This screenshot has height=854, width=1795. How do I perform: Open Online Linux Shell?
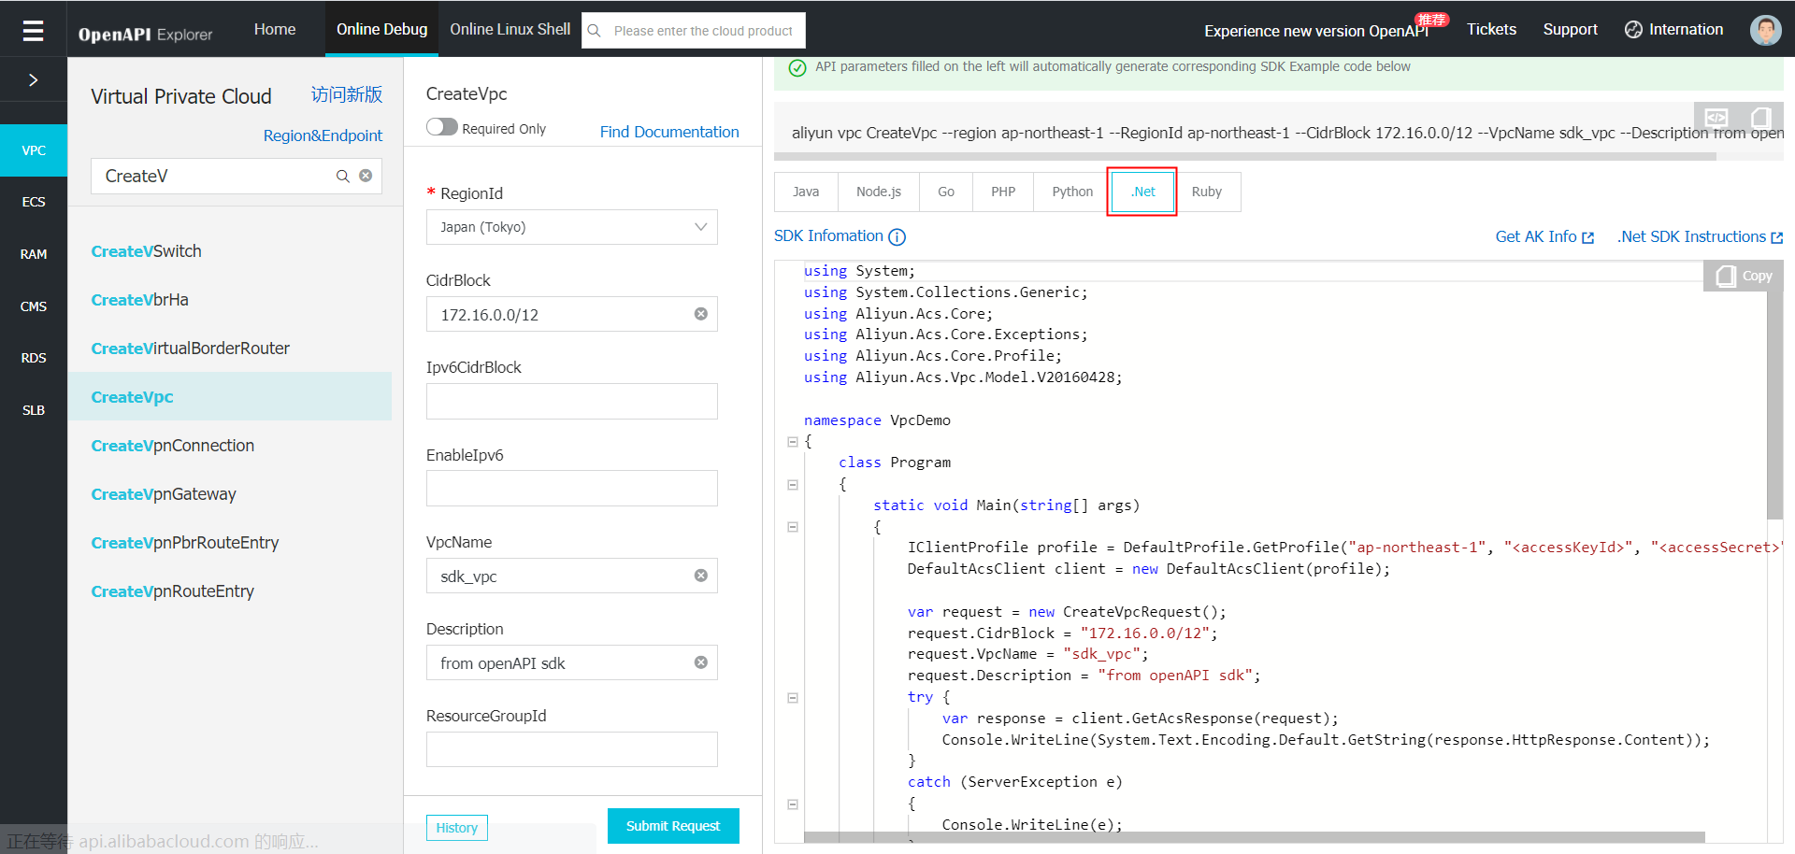(x=510, y=29)
